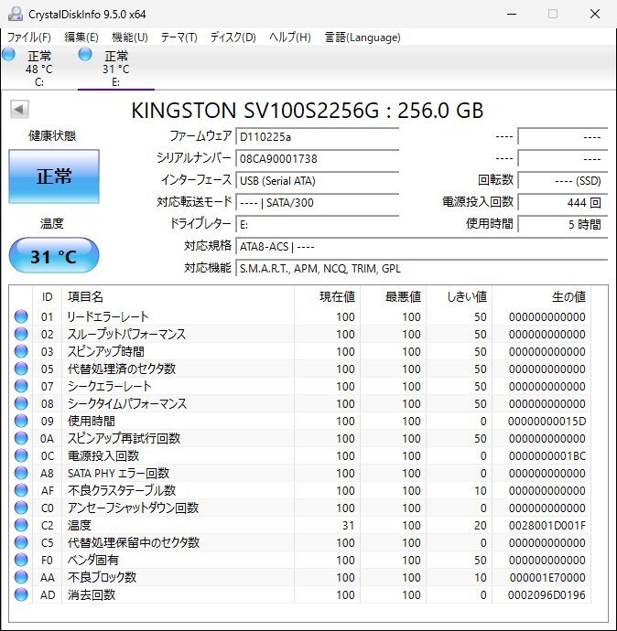617x631 pixels.
Task: Open the ファイル(F) menu
Action: click(x=29, y=37)
